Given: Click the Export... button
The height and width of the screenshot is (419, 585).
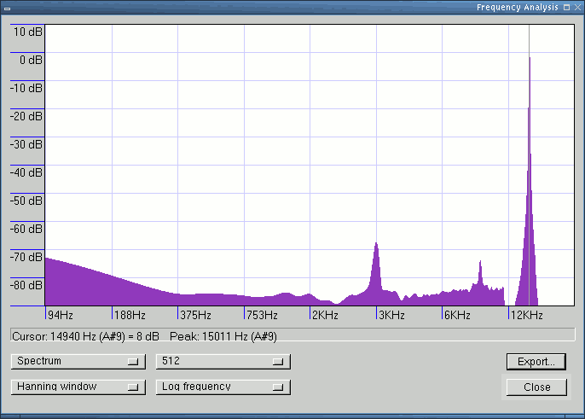Looking at the screenshot, I should (x=536, y=361).
